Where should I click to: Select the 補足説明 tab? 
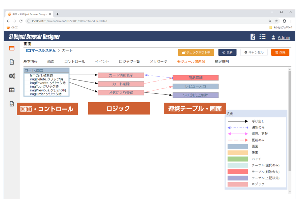click(221, 62)
